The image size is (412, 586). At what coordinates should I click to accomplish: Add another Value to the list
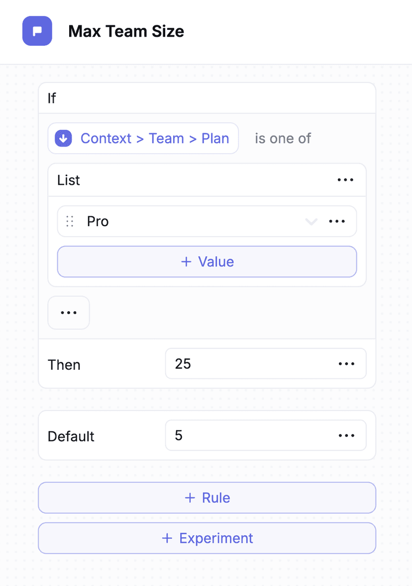coord(207,261)
